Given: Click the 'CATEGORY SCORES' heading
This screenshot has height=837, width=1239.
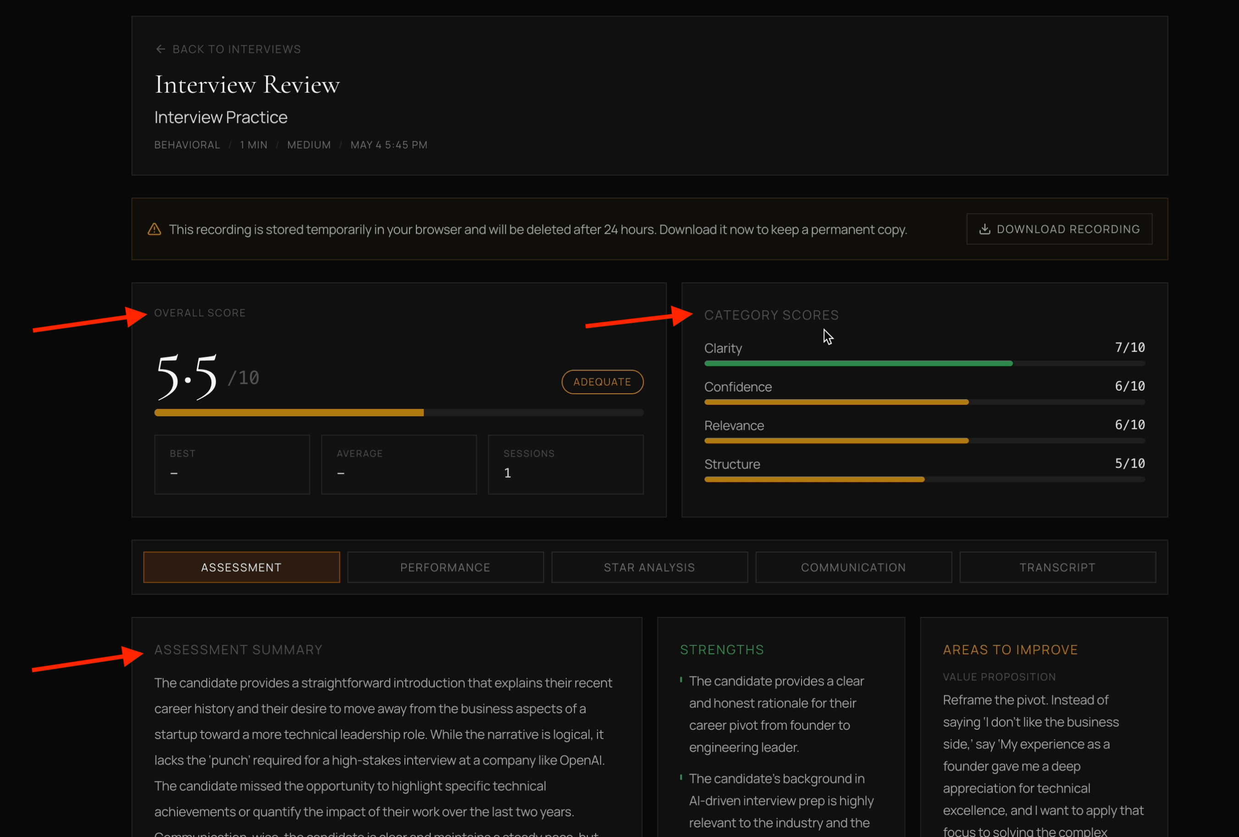Looking at the screenshot, I should tap(771, 315).
